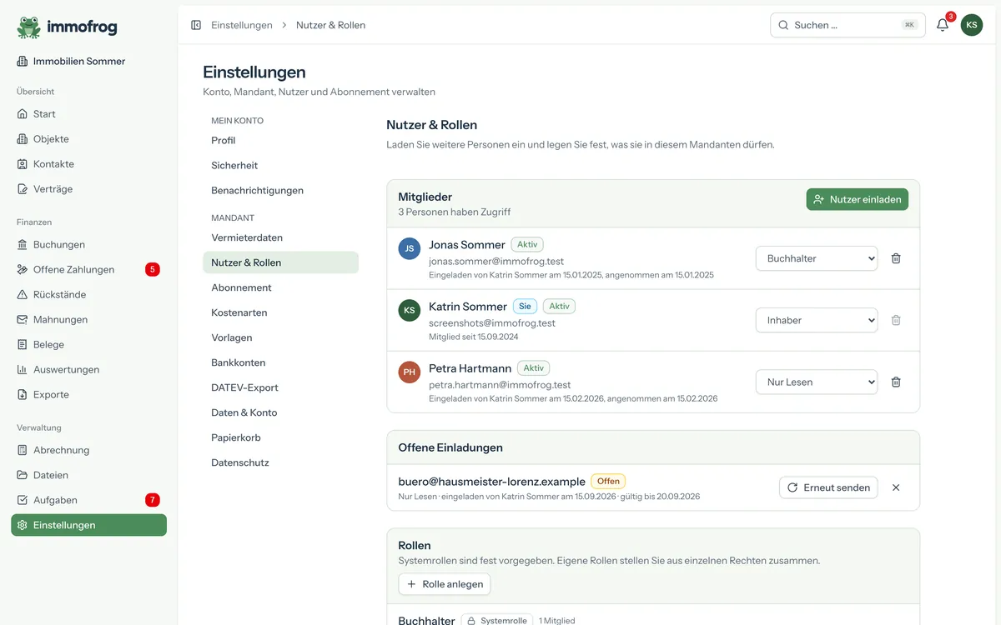Open Offene Zahlungen

[x=88, y=270]
